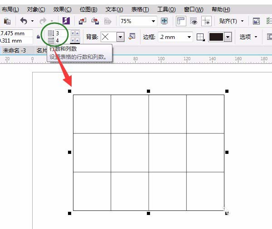The image size is (272, 229).
Task: Click the left-middle table selection handle
Action: pyautogui.click(x=69, y=152)
